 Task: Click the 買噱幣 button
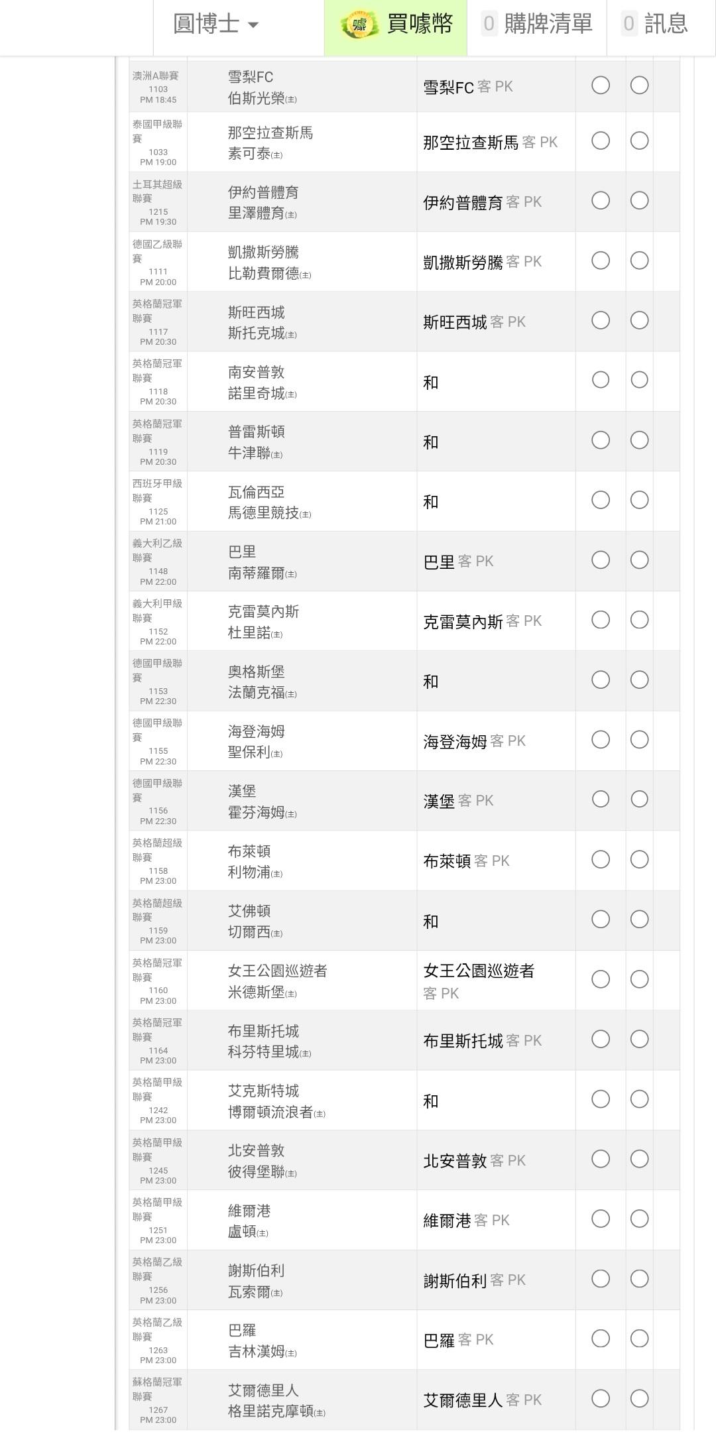419,25
